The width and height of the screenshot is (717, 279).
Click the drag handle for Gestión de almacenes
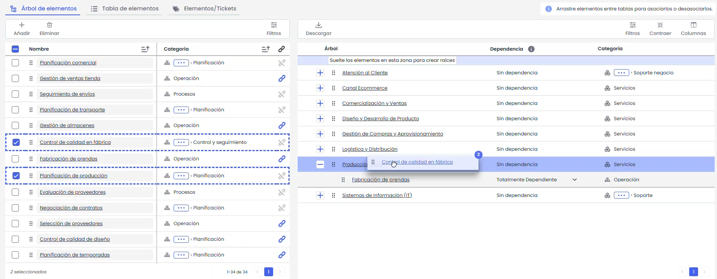tap(31, 125)
